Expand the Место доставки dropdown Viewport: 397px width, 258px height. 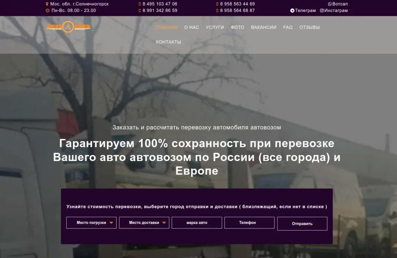pos(144,223)
